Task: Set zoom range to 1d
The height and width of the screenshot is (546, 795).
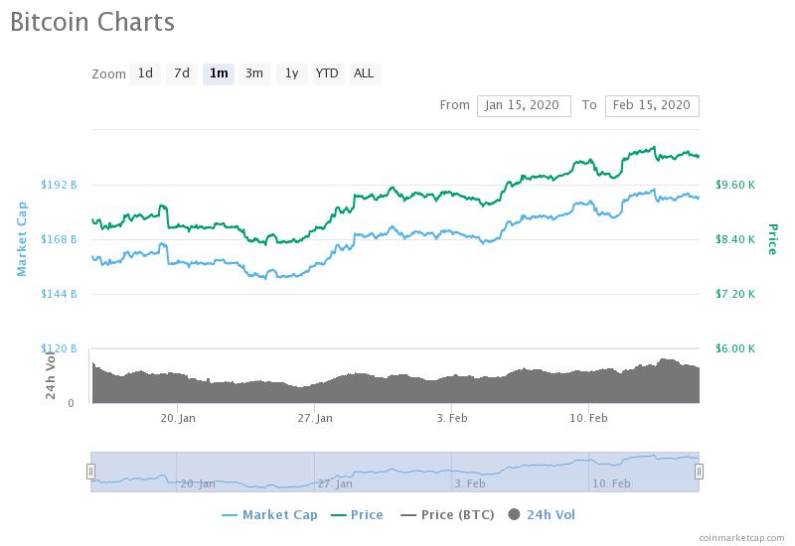Action: point(145,73)
